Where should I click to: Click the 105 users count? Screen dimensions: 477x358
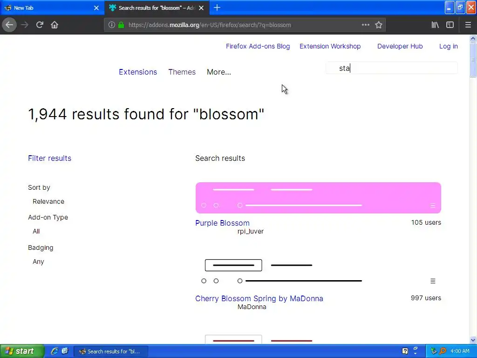[x=426, y=222]
